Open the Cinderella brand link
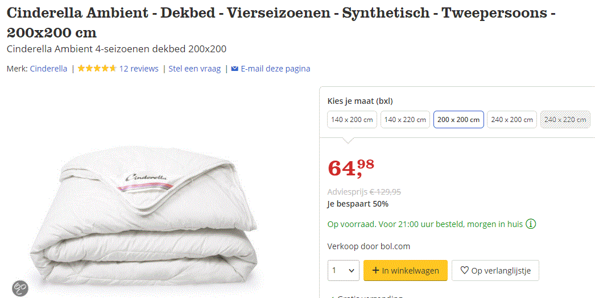Image resolution: width=595 pixels, height=298 pixels. (48, 69)
